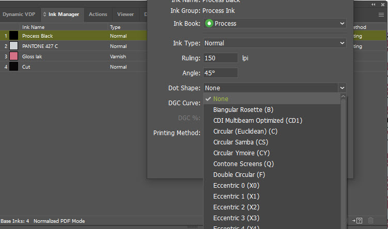388x229 pixels.
Task: Click the Ruling lpi input field
Action: point(221,58)
